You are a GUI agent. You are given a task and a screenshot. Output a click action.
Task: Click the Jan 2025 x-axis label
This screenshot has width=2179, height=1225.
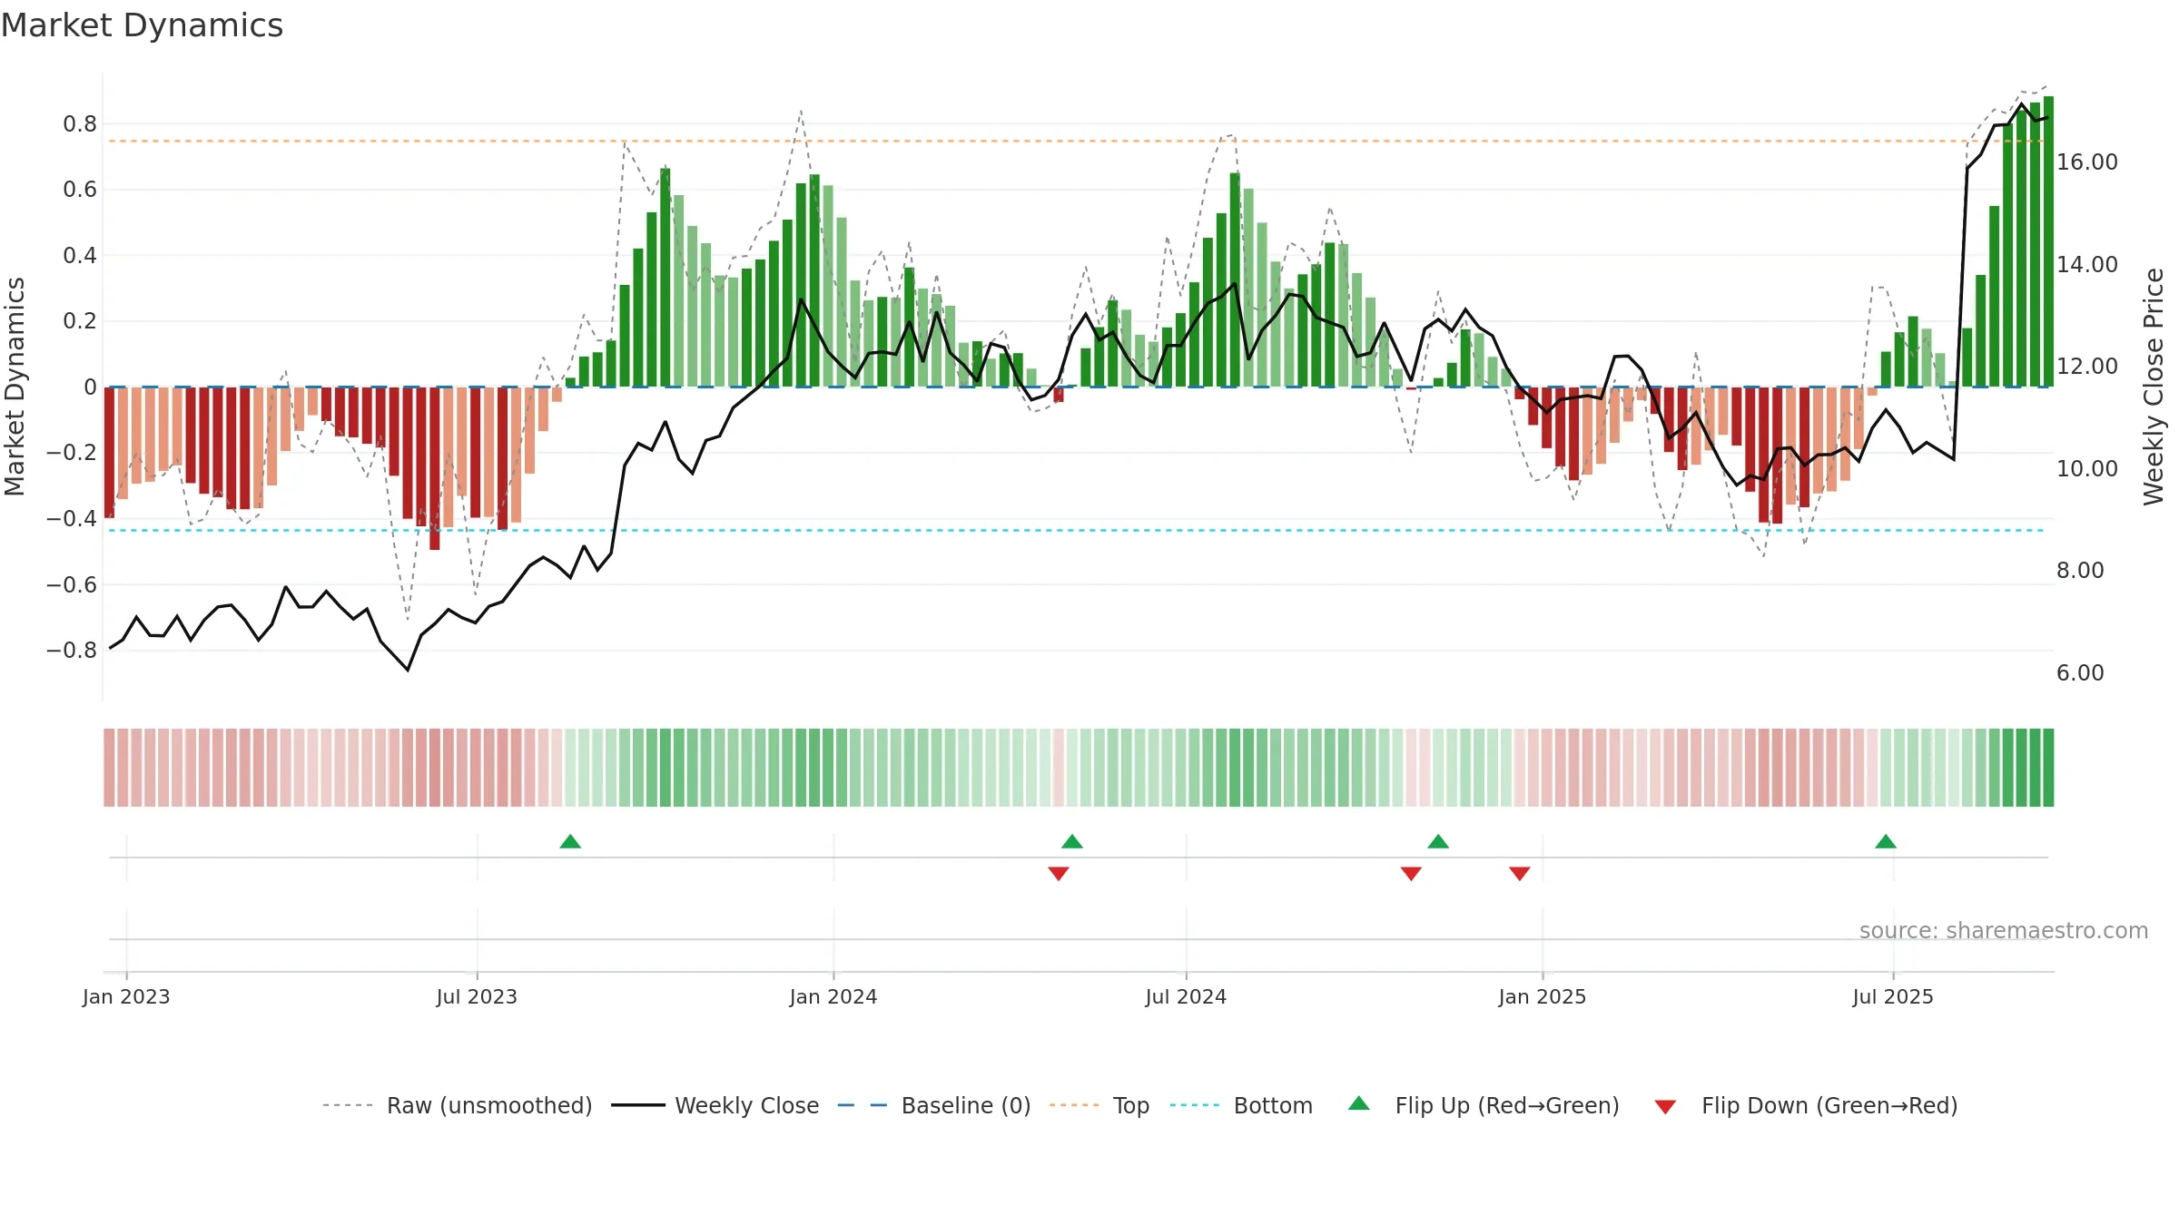coord(1543,996)
